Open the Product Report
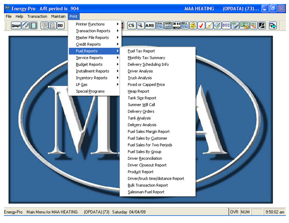289x223 pixels. (x=158, y=172)
